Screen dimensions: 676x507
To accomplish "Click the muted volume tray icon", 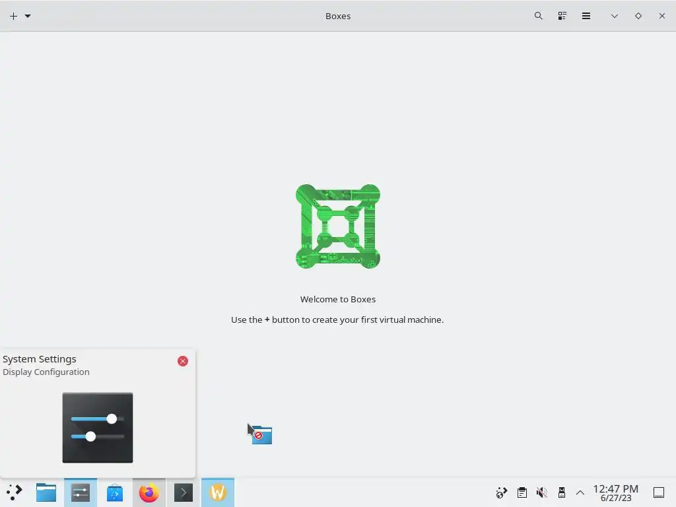I will pos(542,492).
